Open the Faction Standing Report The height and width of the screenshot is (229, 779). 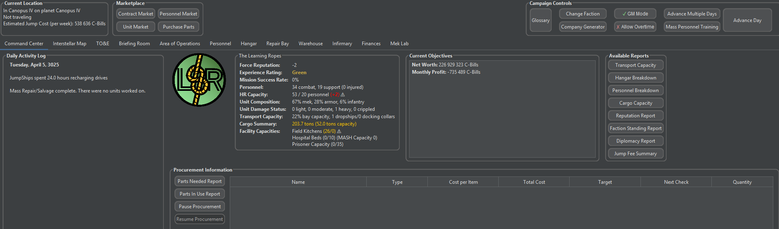click(x=635, y=128)
